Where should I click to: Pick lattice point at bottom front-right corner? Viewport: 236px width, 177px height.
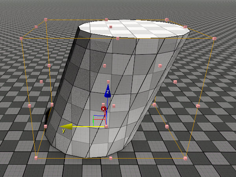(185, 159)
